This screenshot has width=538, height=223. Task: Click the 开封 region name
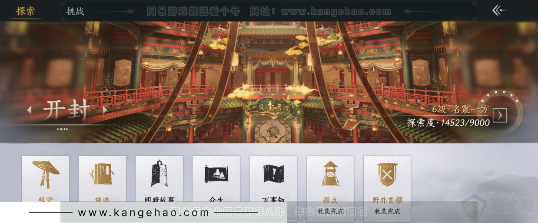tap(66, 110)
